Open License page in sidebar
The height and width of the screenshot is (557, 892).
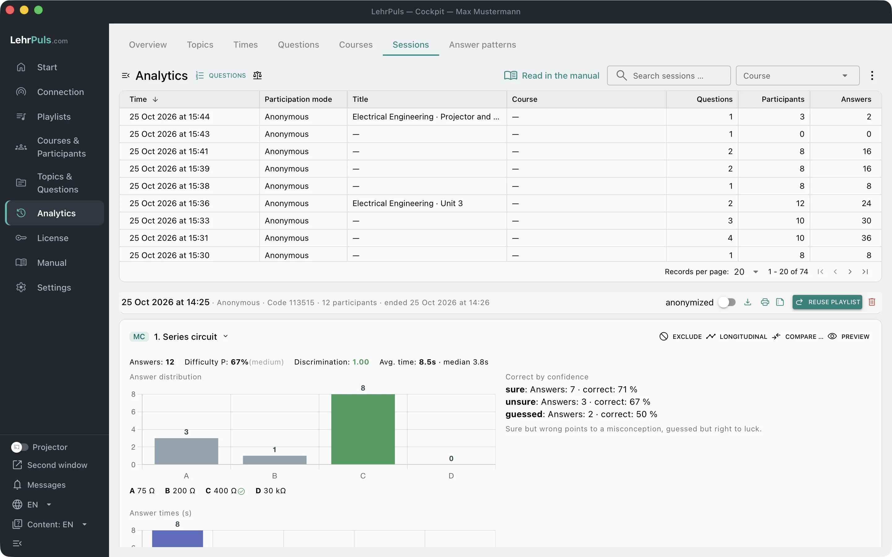pyautogui.click(x=55, y=238)
